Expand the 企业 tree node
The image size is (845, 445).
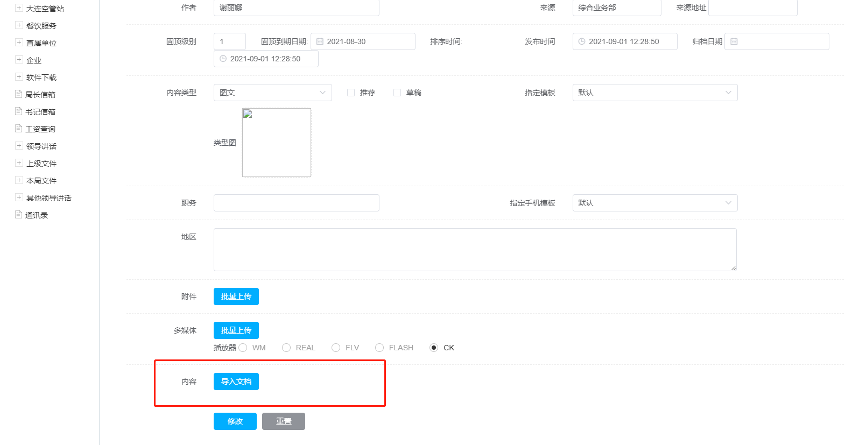19,60
